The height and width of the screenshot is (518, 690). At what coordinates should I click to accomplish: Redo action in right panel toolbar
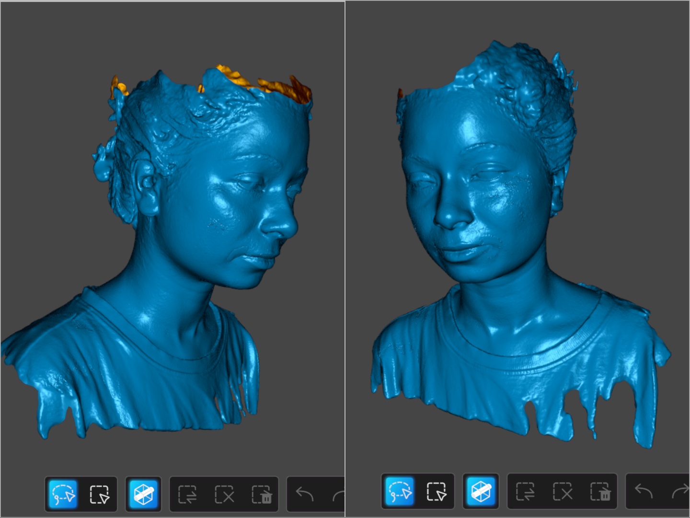tap(680, 491)
